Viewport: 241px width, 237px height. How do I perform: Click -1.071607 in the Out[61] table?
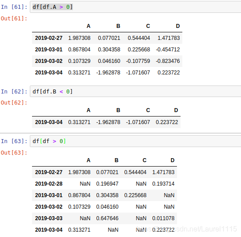(138, 72)
